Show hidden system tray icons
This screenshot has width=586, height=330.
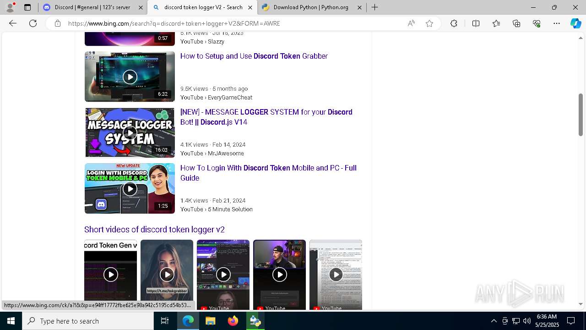[x=494, y=321]
